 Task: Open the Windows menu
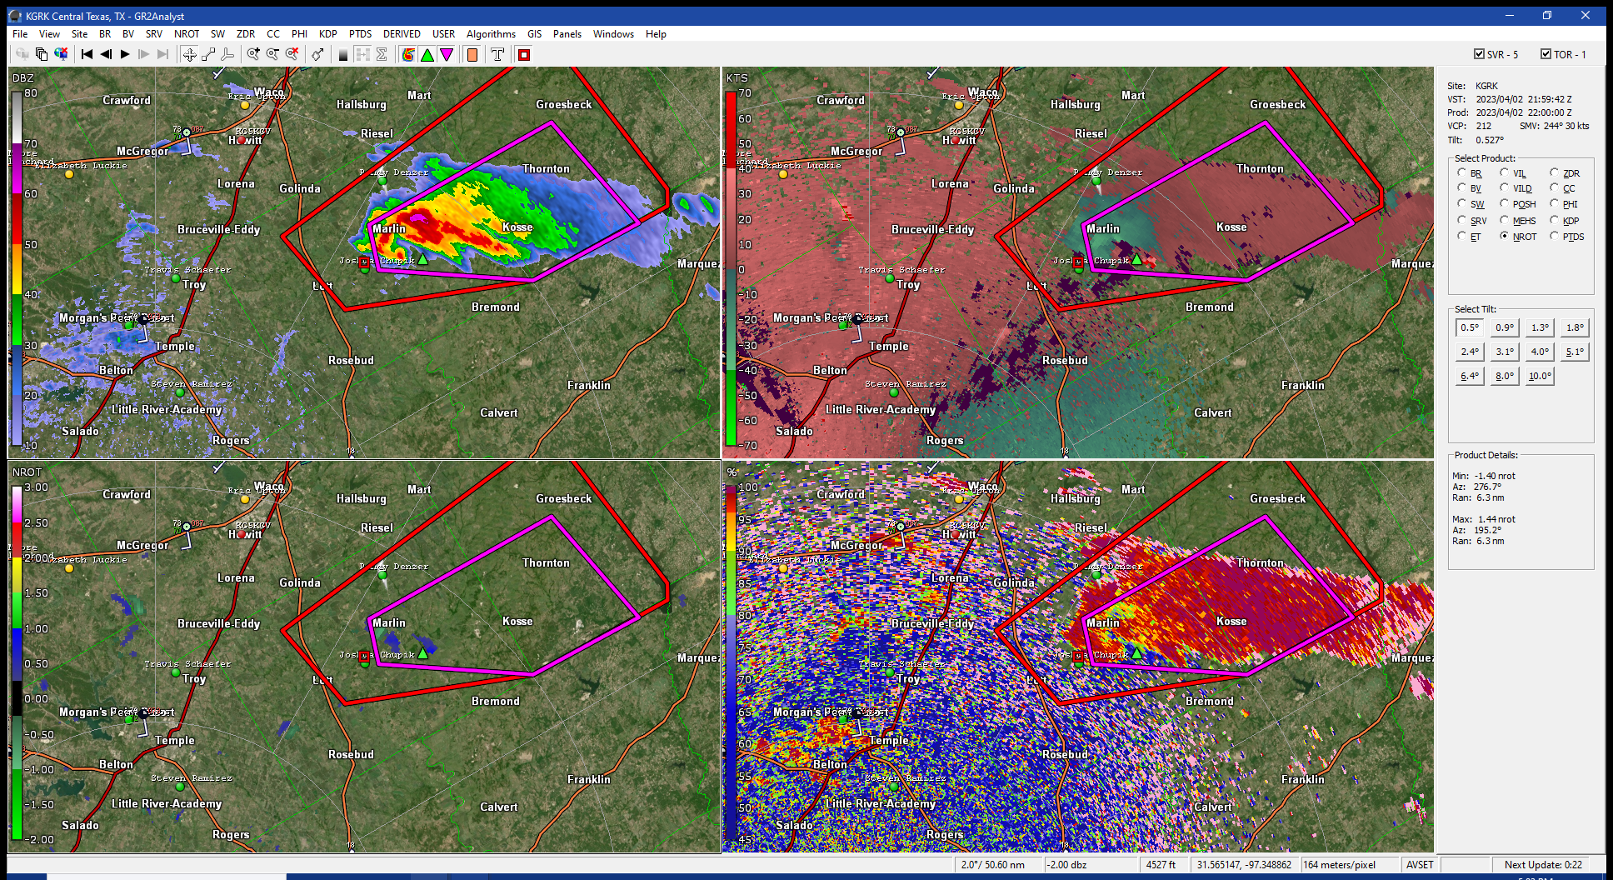click(x=613, y=34)
